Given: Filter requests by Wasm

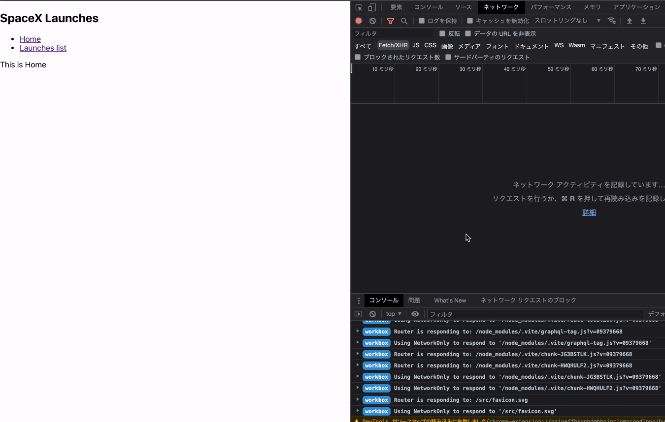Looking at the screenshot, I should pyautogui.click(x=576, y=45).
